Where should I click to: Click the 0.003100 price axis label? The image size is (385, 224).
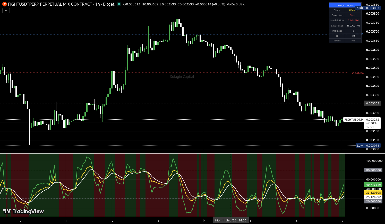pos(373,140)
